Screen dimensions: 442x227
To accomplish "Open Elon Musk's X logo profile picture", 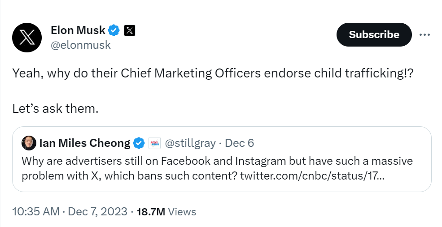I will tap(27, 38).
